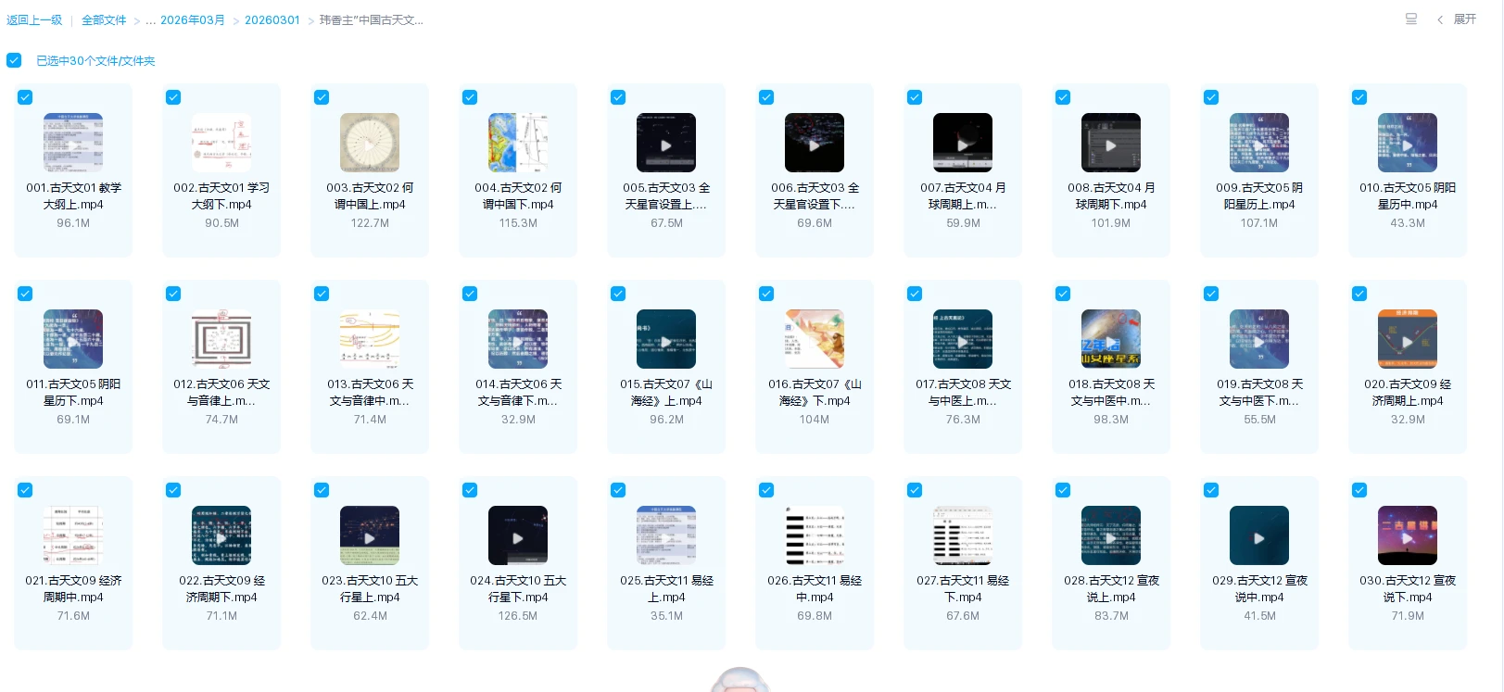Screen dimensions: 1504x692
Task: Expand collapsed breadcrumb ellipsis path
Action: (x=150, y=19)
